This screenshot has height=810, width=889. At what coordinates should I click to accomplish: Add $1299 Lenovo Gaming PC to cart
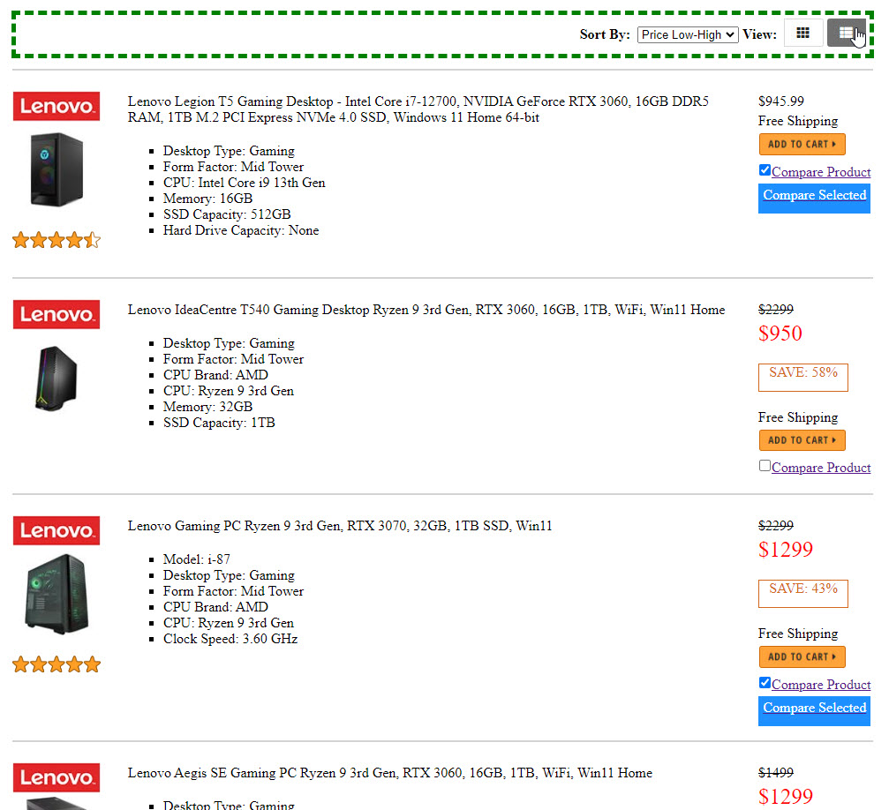pos(802,656)
